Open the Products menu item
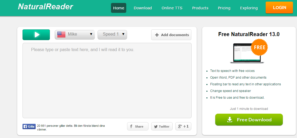The height and width of the screenshot is (138, 297). 200,8
